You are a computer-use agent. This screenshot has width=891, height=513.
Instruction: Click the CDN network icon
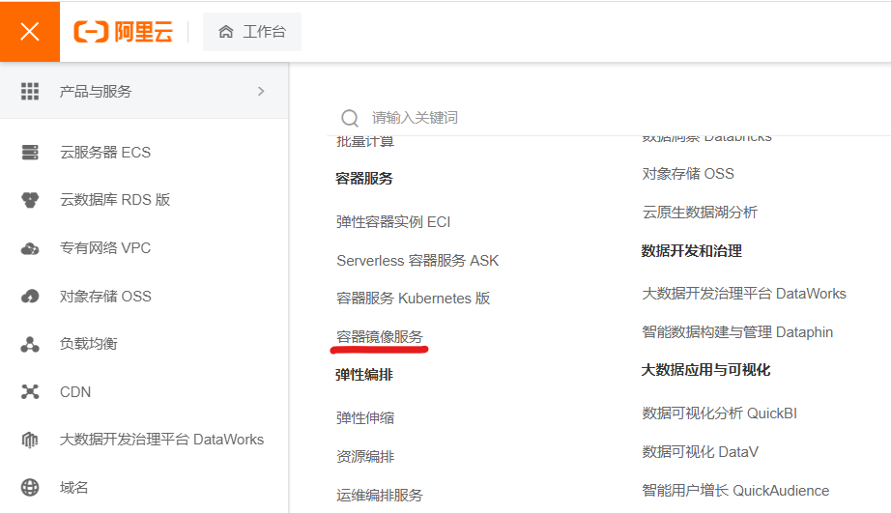click(30, 392)
